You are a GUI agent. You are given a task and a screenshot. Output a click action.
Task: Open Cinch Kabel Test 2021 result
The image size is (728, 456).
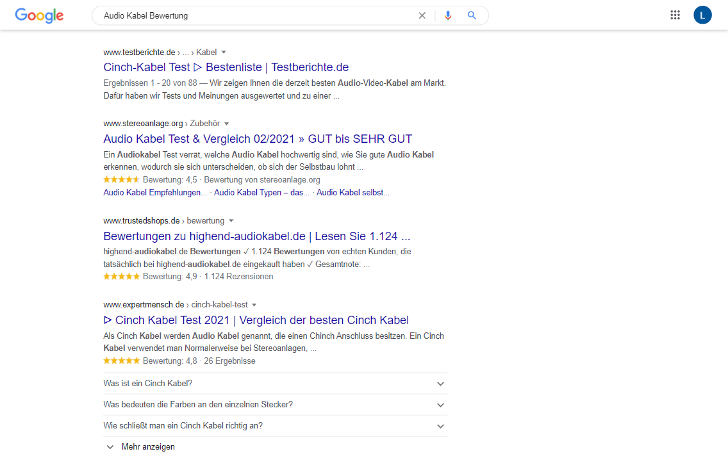(x=256, y=320)
